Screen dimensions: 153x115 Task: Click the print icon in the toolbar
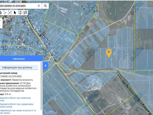click(1, 13)
